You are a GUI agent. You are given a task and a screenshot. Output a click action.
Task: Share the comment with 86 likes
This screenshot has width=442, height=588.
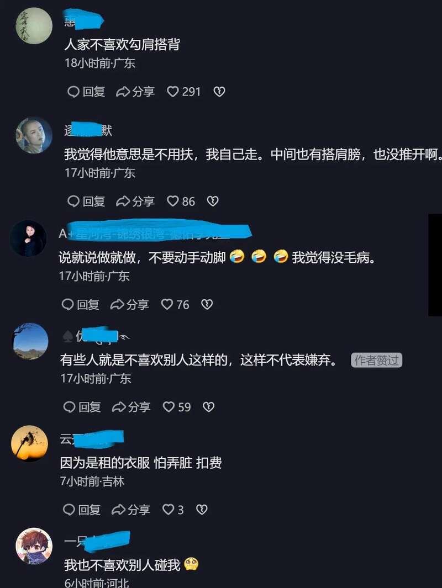point(135,202)
